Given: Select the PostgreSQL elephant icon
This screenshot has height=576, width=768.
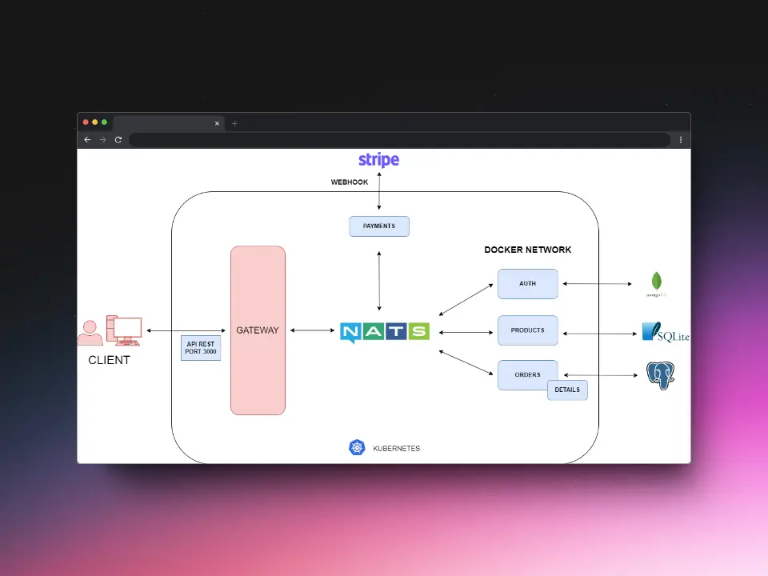Looking at the screenshot, I should coord(661,374).
